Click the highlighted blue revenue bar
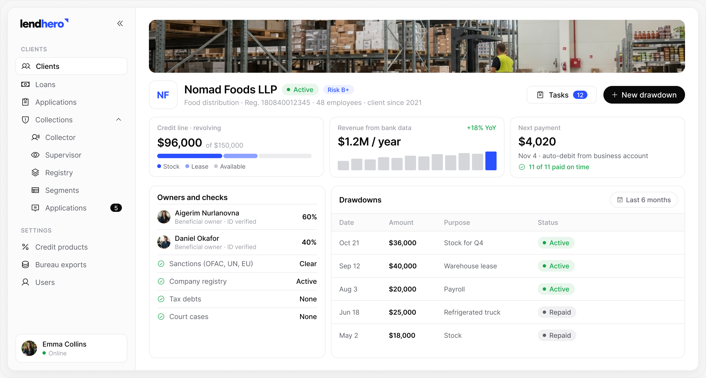 [x=491, y=161]
